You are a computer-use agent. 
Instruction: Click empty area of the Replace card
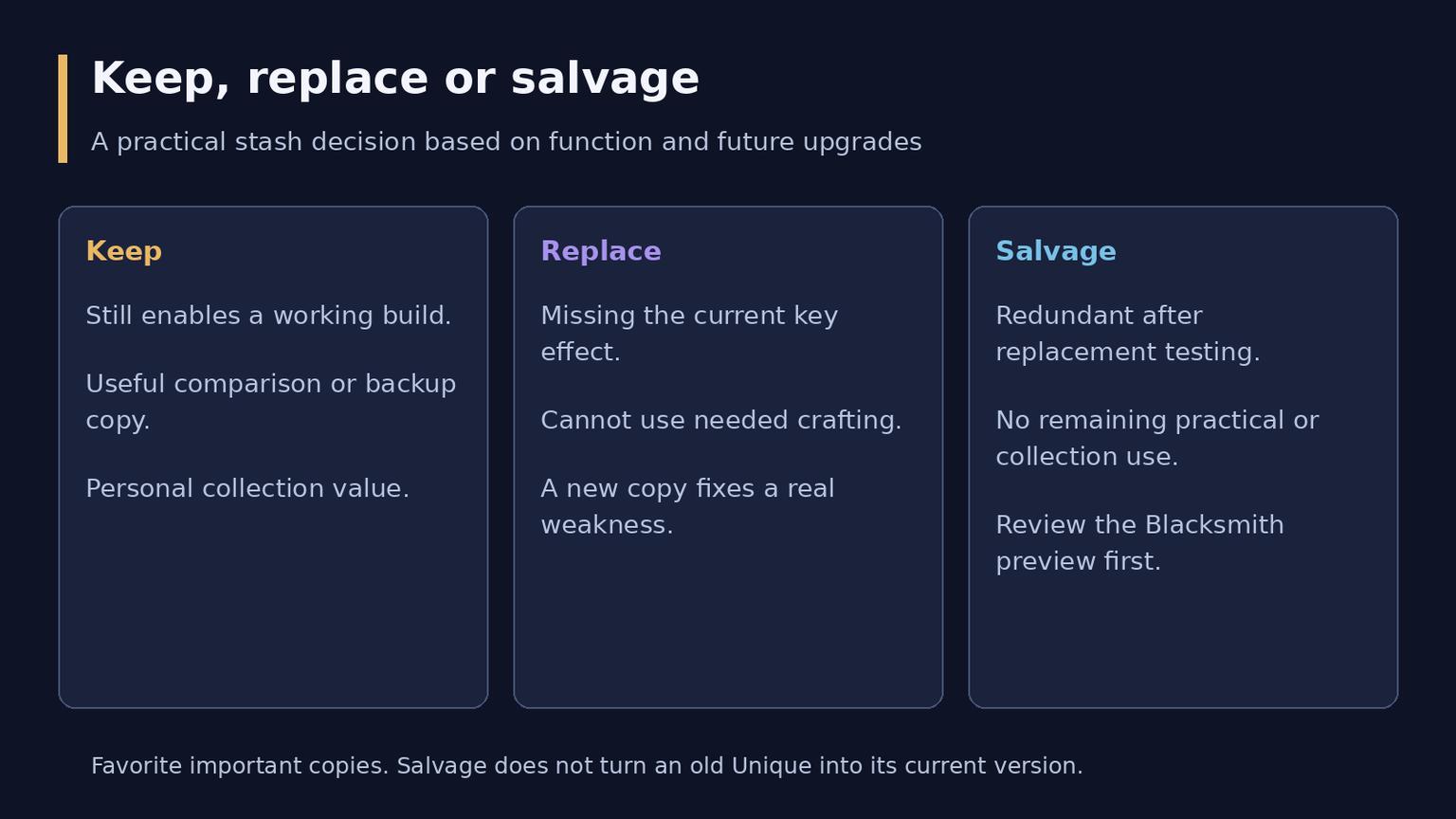728,626
